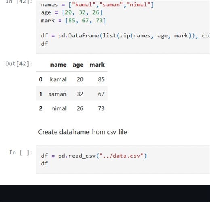
Task: Click mark value 67 in table
Action: pos(101,94)
